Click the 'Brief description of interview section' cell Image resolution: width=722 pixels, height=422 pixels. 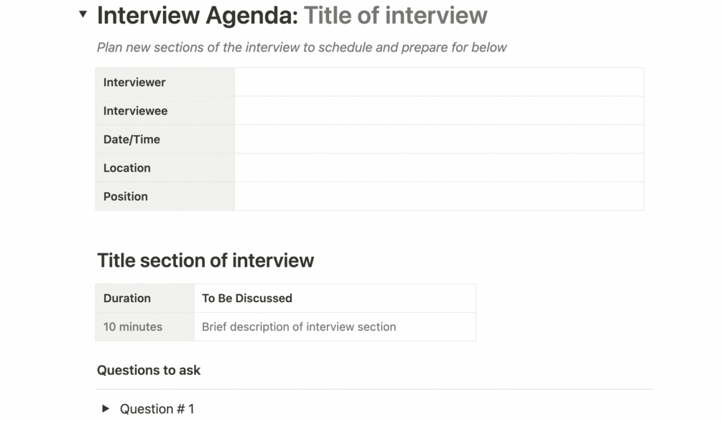click(334, 327)
